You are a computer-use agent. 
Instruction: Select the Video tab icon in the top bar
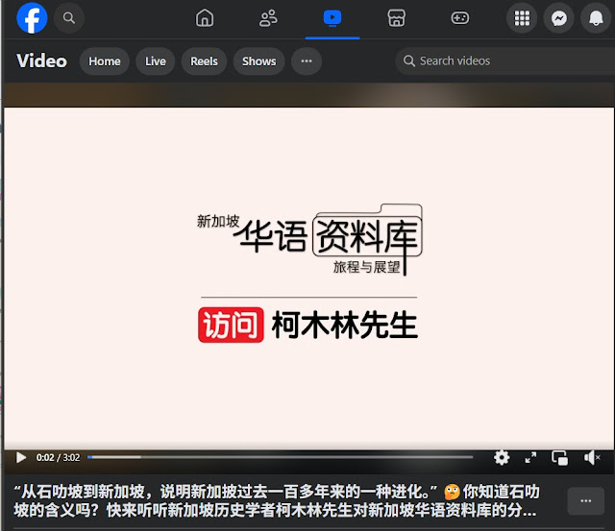click(x=332, y=18)
